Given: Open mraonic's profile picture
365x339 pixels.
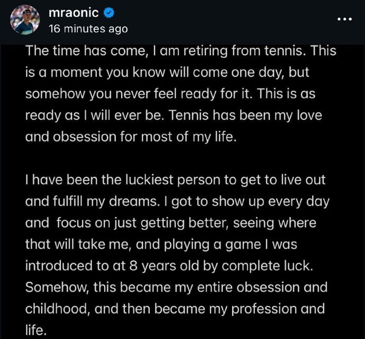Looking at the screenshot, I should (25, 20).
